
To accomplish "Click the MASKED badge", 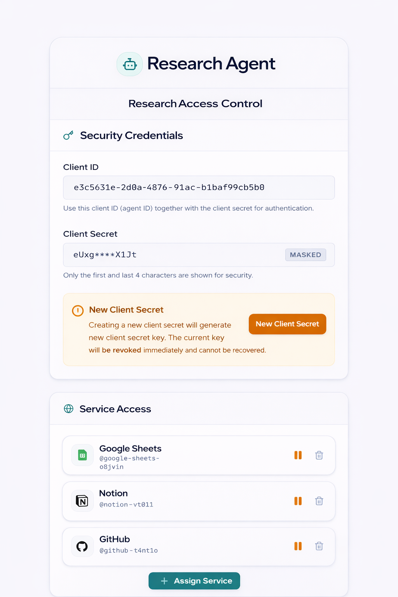I will coord(305,255).
